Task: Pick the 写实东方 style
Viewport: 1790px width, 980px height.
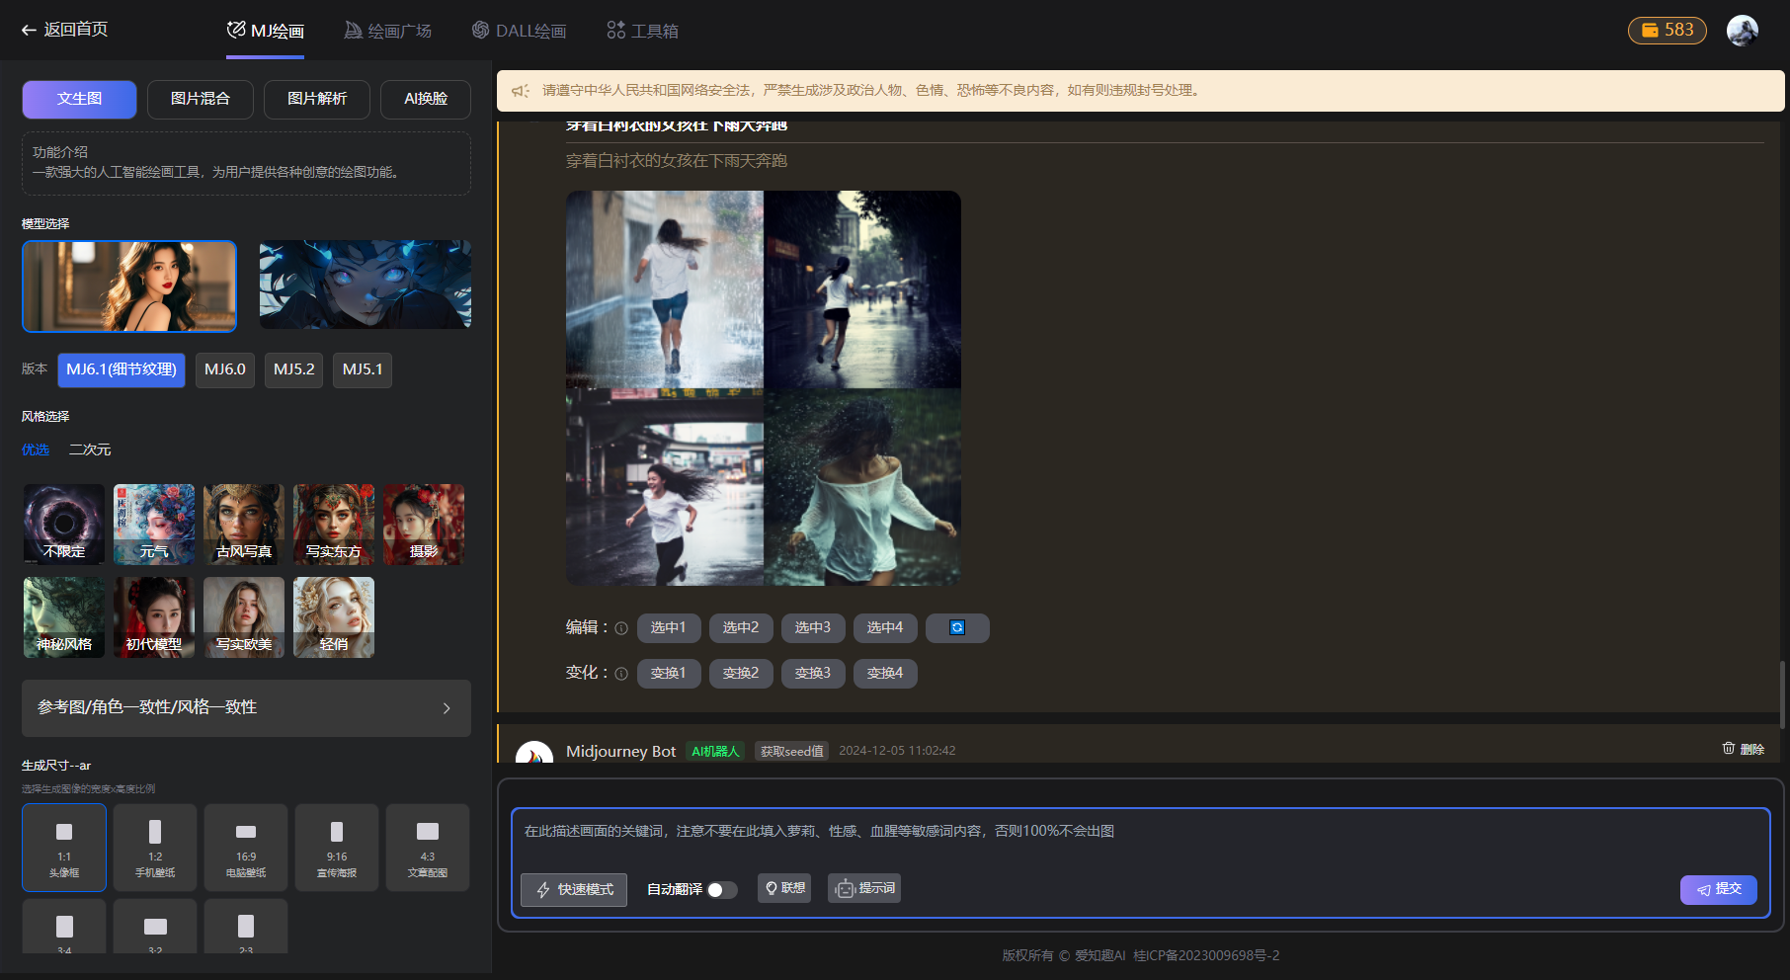Action: coord(334,525)
